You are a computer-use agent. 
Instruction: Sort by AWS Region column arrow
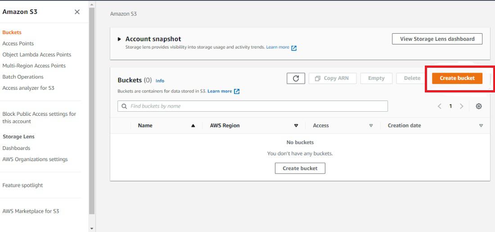(296, 126)
